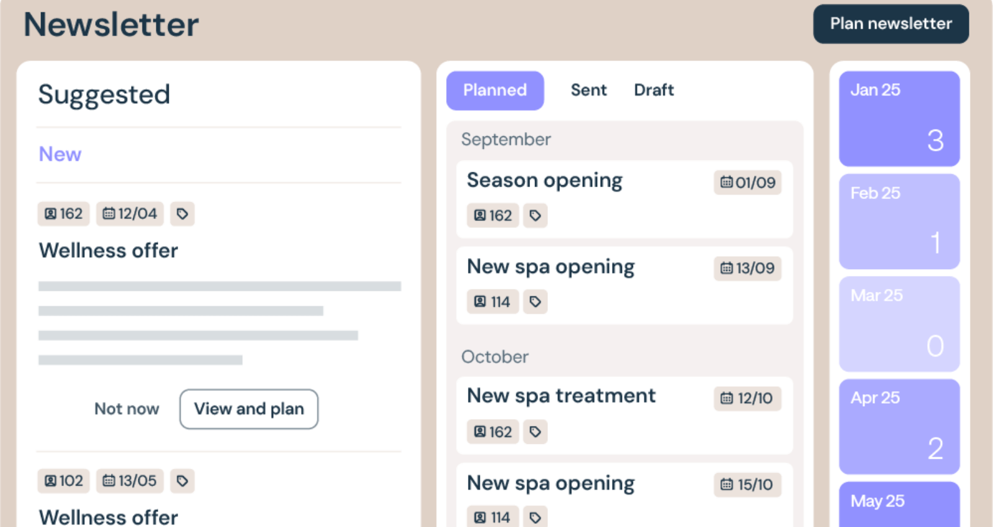This screenshot has height=527, width=993.
Task: Dismiss suggestion with Not now
Action: (x=127, y=409)
